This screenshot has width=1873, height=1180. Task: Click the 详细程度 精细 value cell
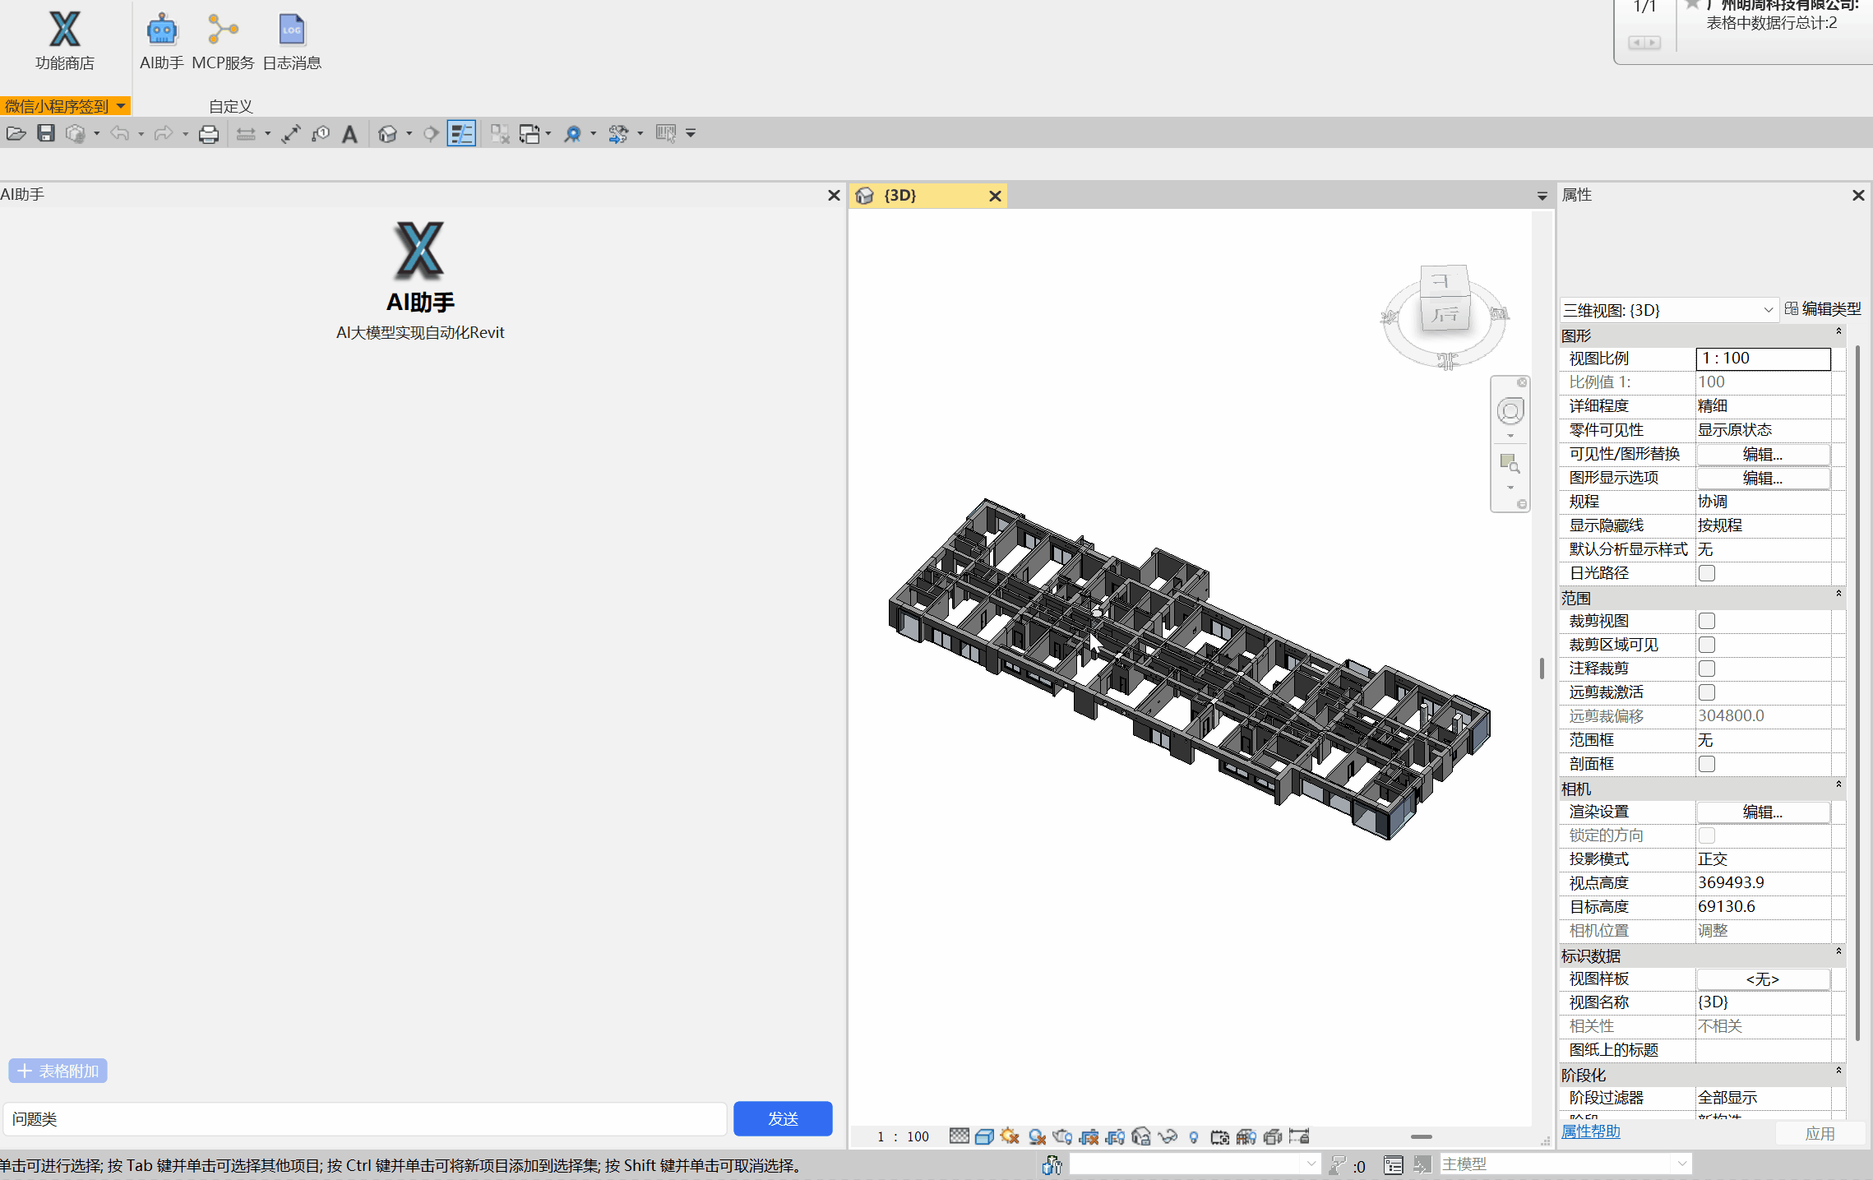(1763, 406)
